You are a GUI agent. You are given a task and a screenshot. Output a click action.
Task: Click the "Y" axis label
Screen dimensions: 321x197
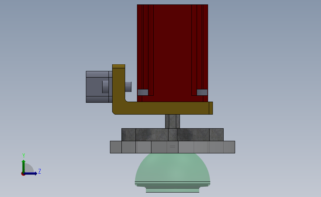pyautogui.click(x=24, y=156)
